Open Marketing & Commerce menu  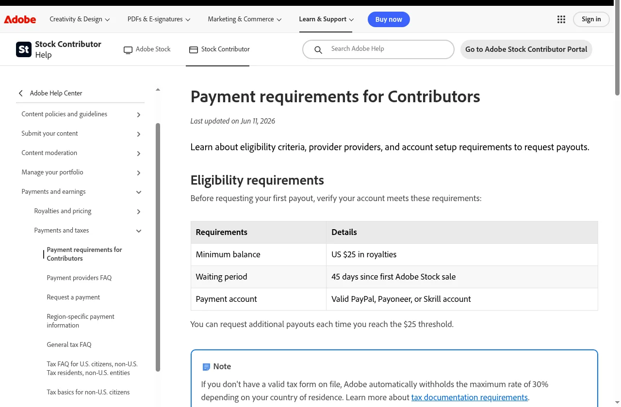[x=245, y=19]
